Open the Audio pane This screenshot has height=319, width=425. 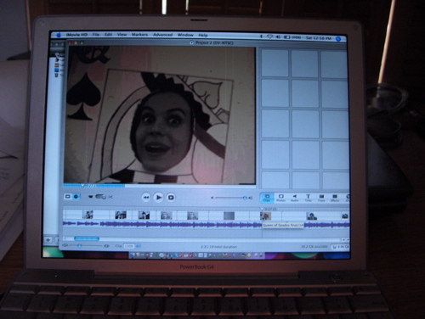294,198
